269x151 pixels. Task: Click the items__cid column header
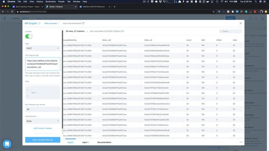(x=106, y=40)
